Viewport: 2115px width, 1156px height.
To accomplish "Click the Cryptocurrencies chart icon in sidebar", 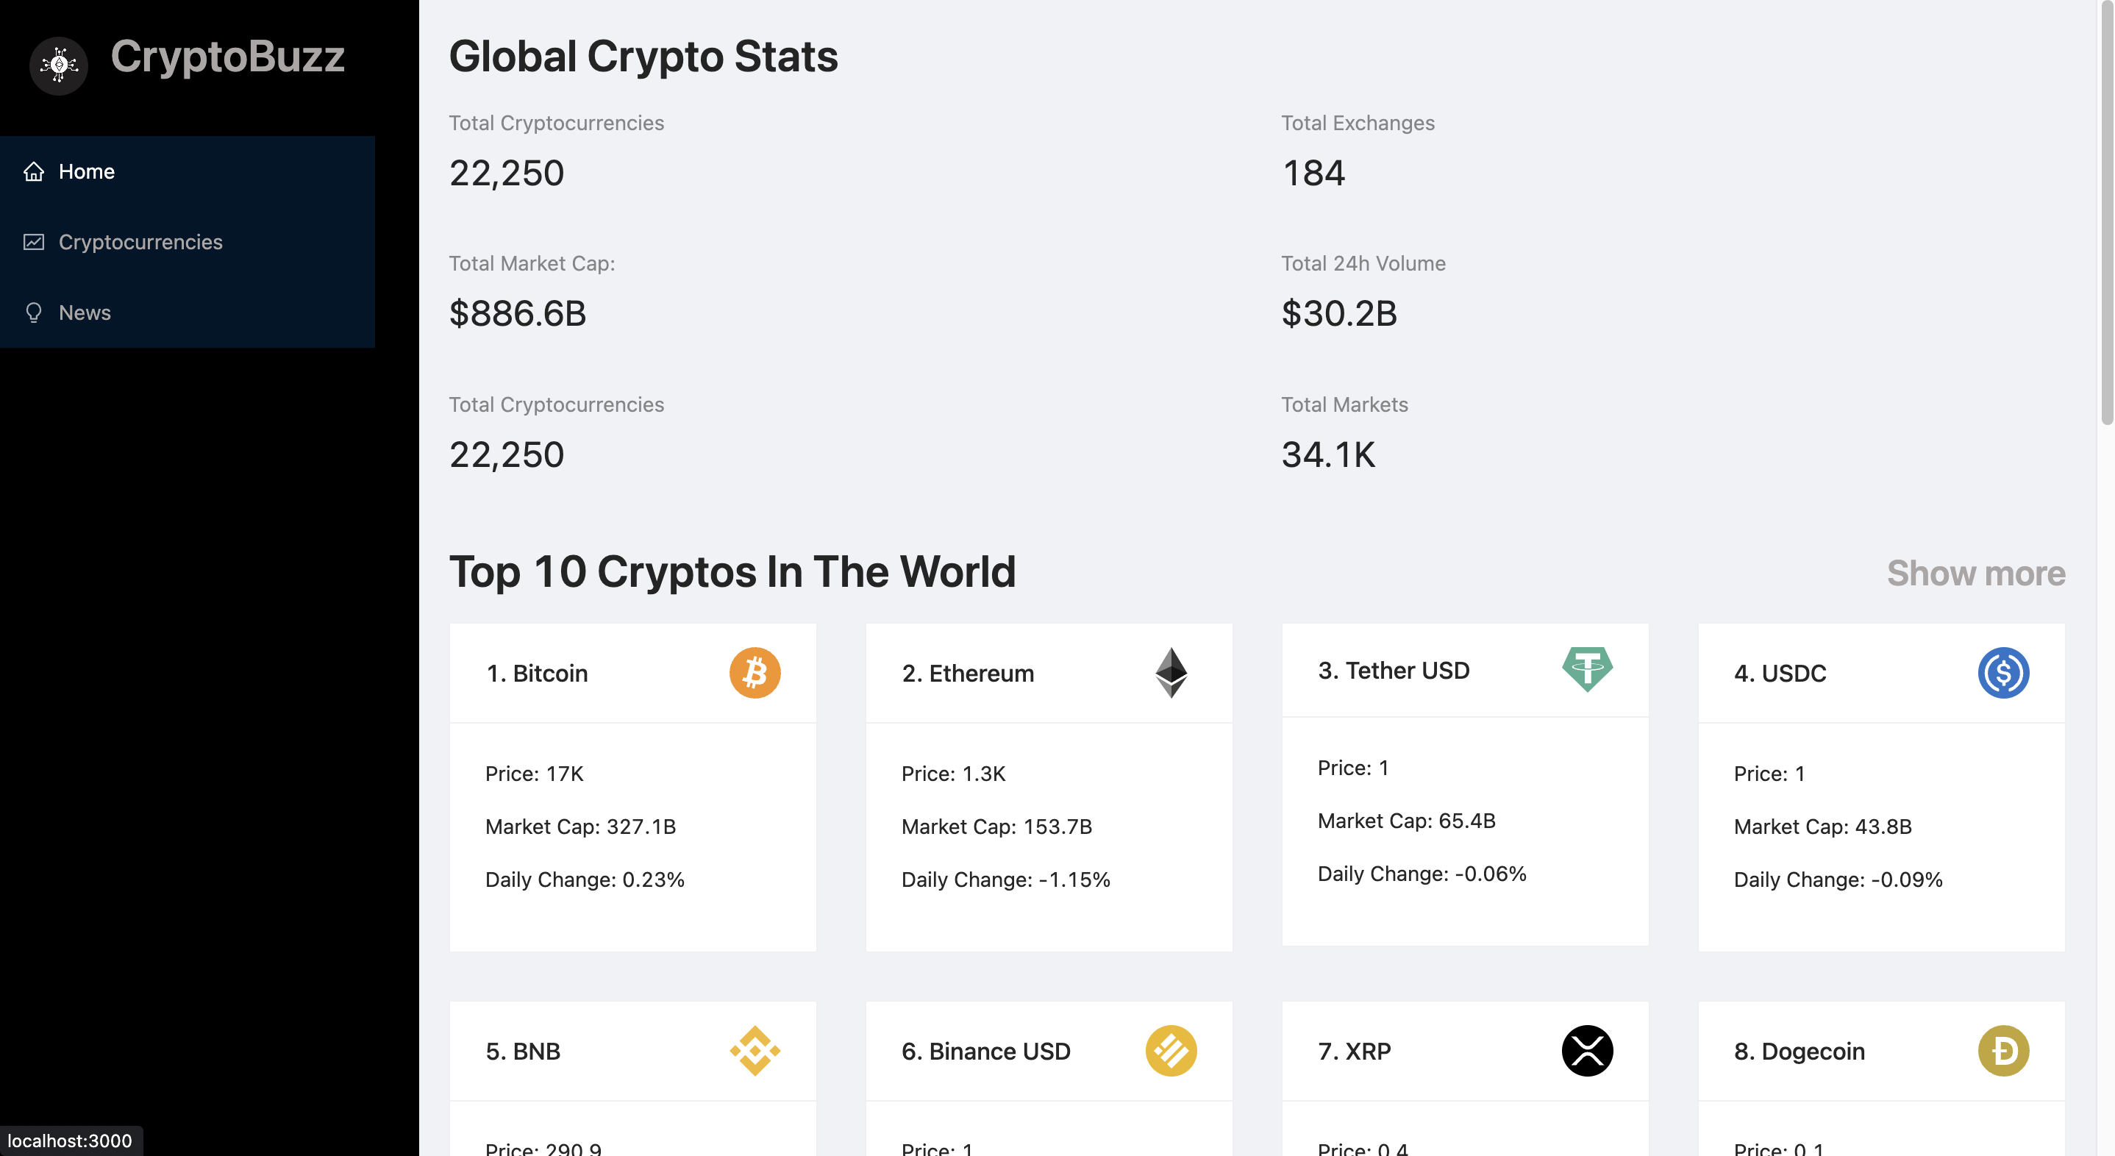I will pos(34,242).
